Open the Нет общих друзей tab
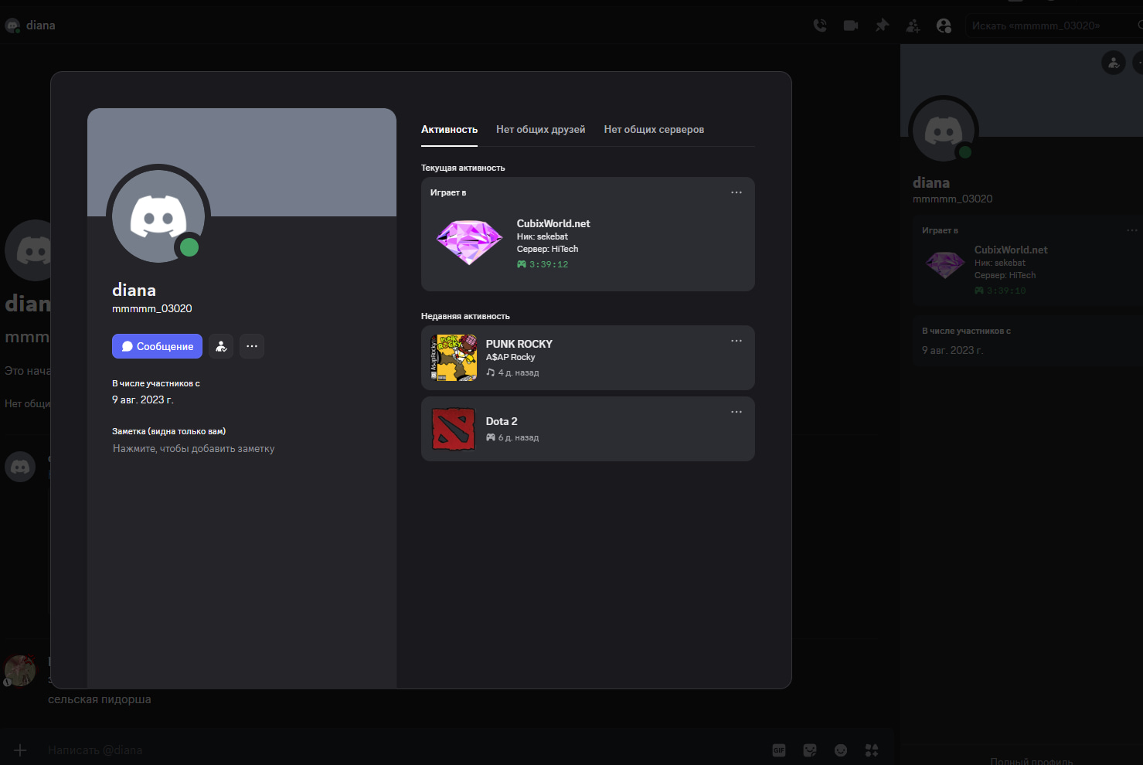Screen dimensions: 1143x765 tap(540, 130)
